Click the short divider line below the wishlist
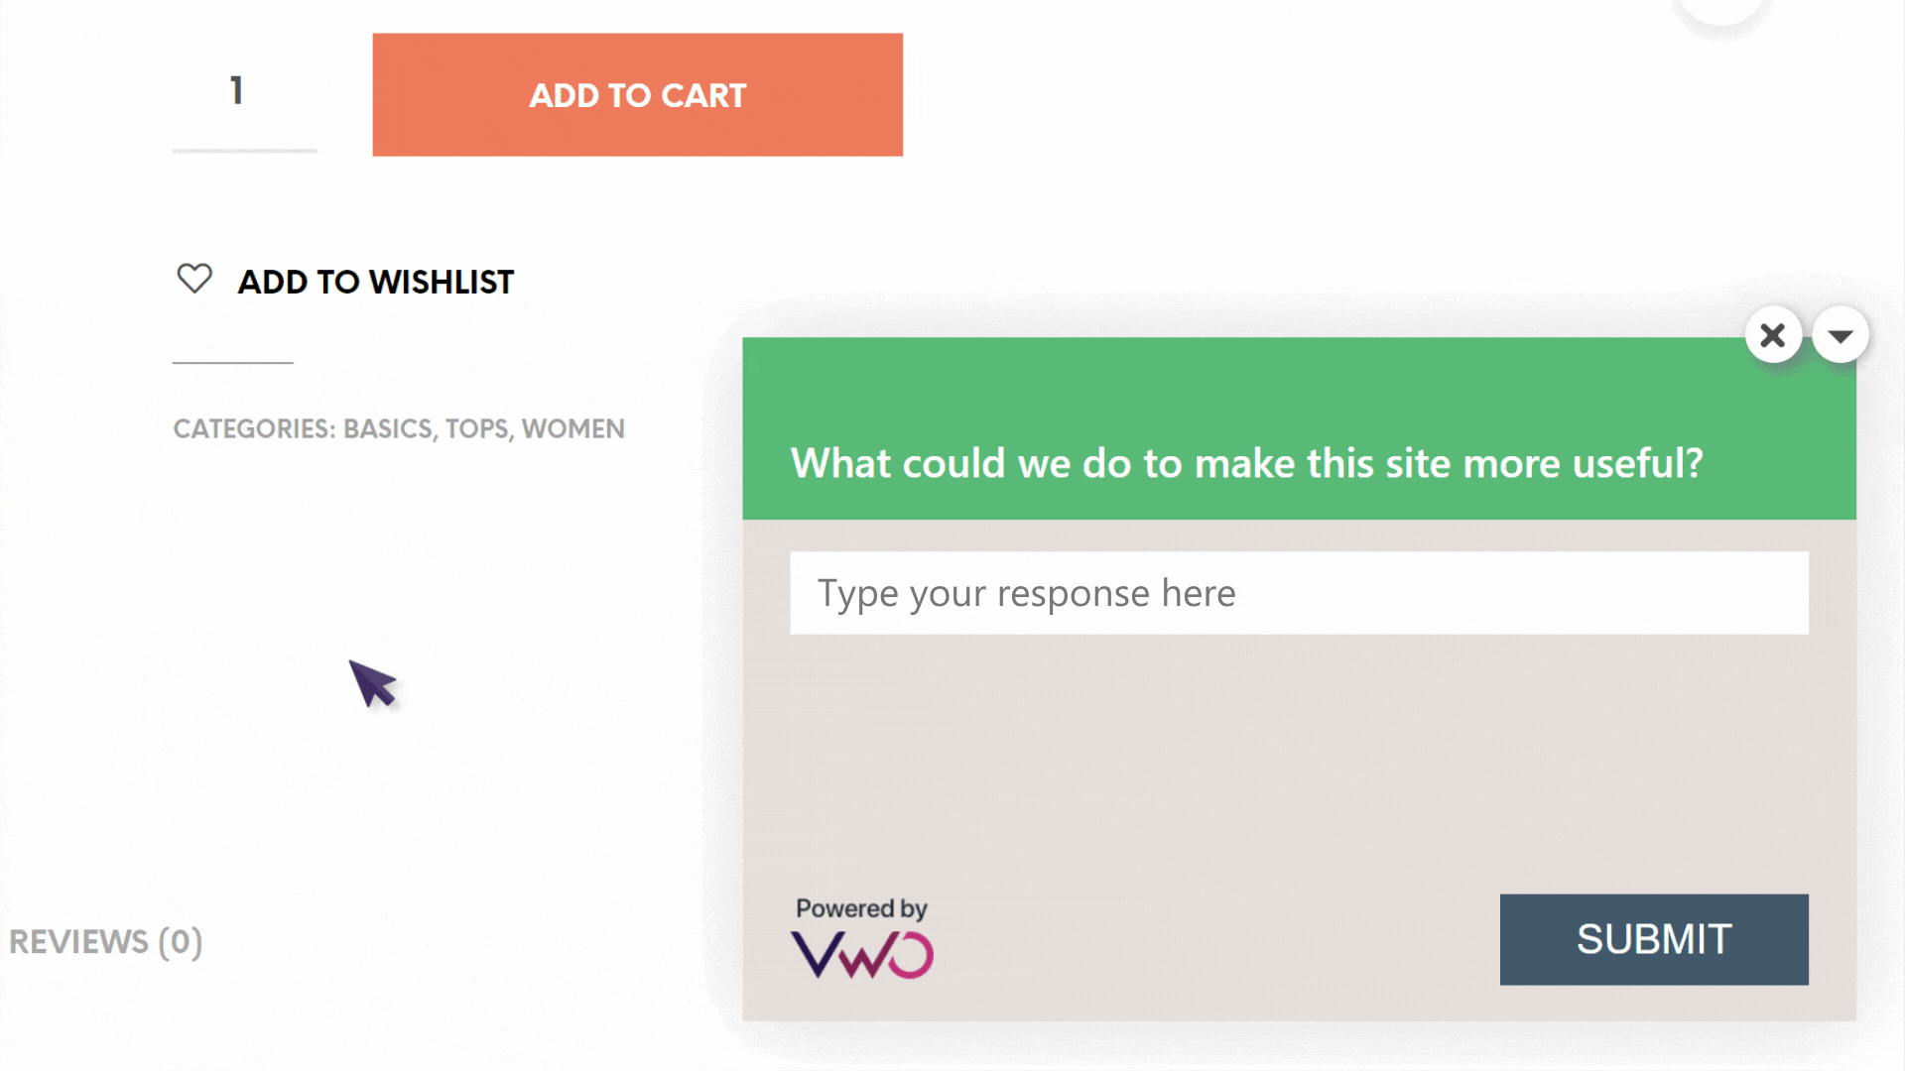 (x=233, y=363)
